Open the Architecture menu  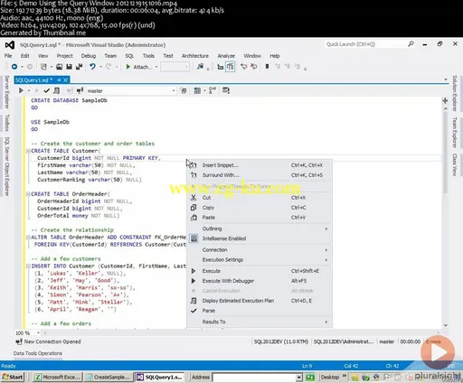pyautogui.click(x=195, y=56)
